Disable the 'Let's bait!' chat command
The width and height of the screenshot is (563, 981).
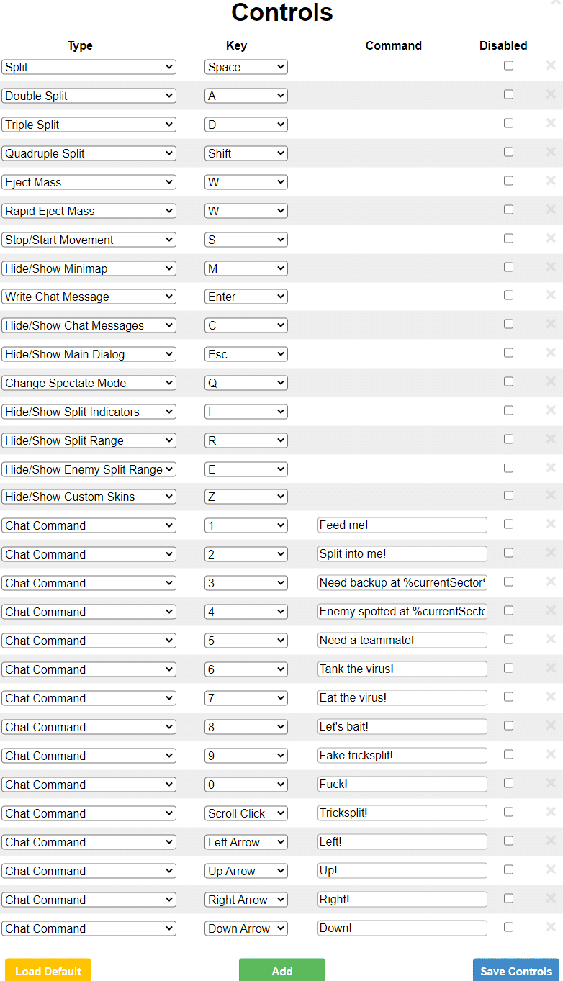click(508, 725)
